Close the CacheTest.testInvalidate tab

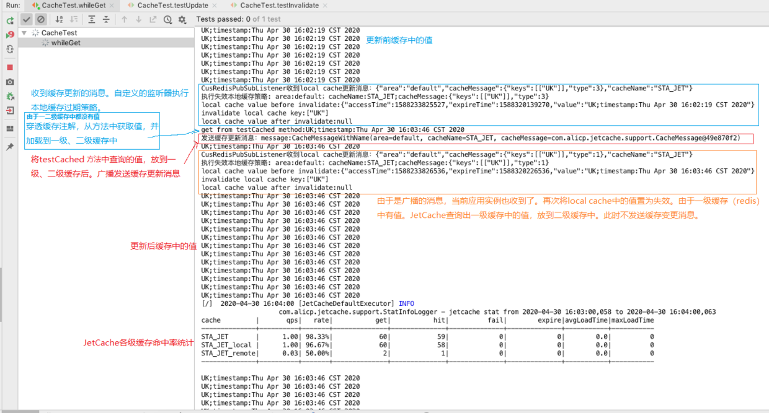[x=325, y=5]
